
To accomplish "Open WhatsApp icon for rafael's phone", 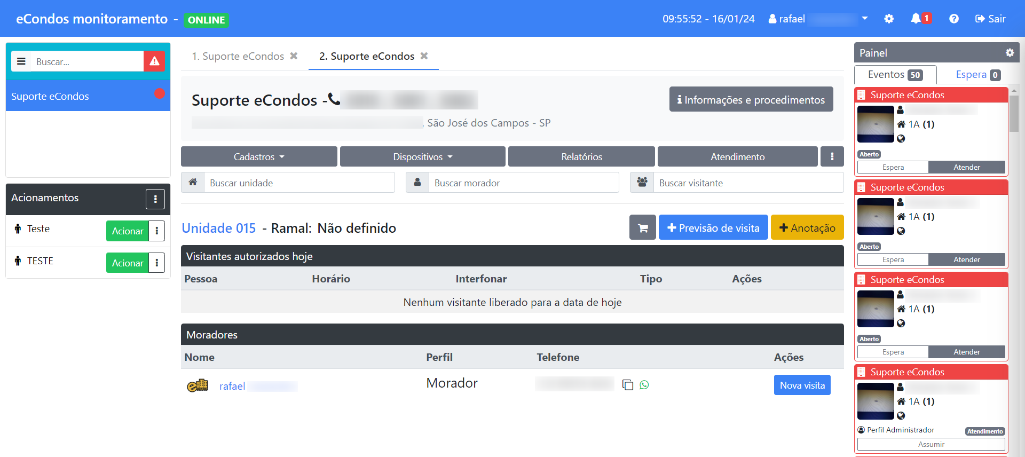I will tap(644, 385).
